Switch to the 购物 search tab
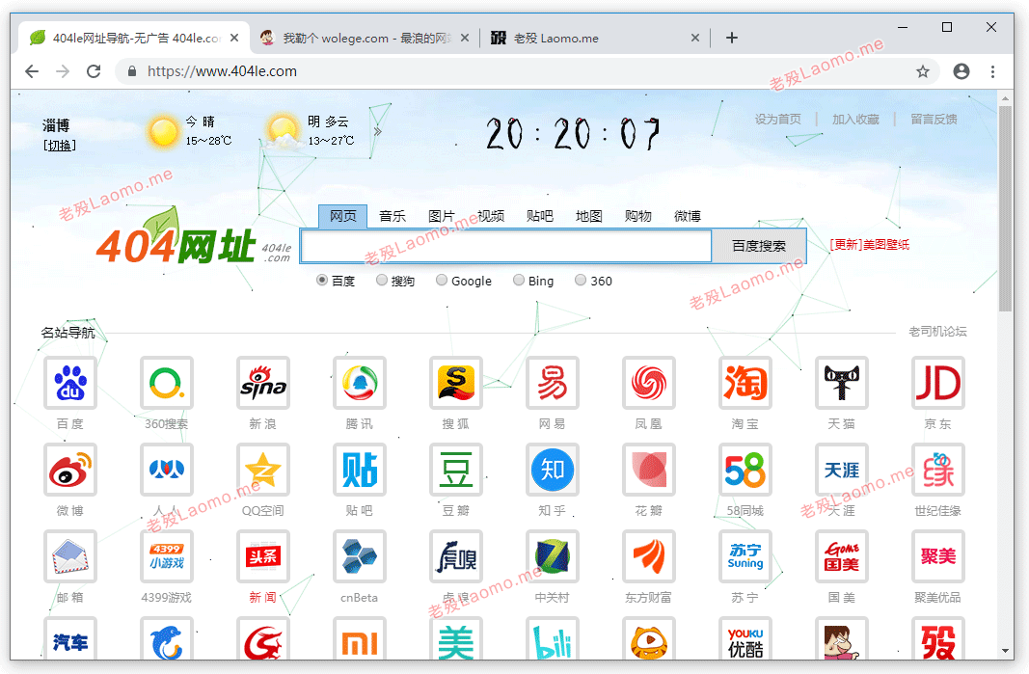 tap(637, 216)
